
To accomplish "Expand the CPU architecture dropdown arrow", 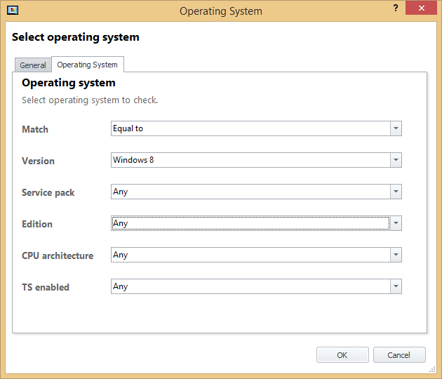I will [x=396, y=255].
